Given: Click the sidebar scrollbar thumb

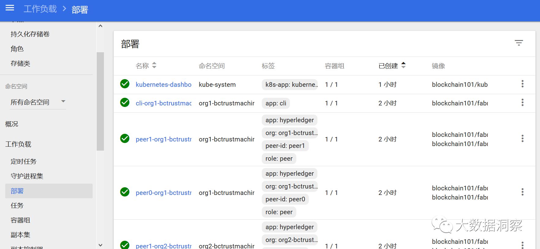Looking at the screenshot, I should click(x=100, y=101).
